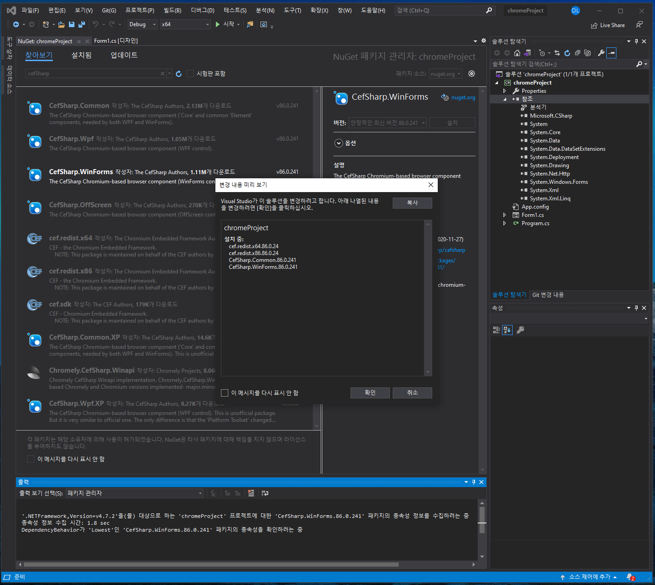Click the Properties wrench in Solution Explorer toolbar

(601, 53)
